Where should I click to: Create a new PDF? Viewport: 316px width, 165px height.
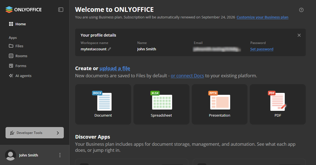point(278,105)
